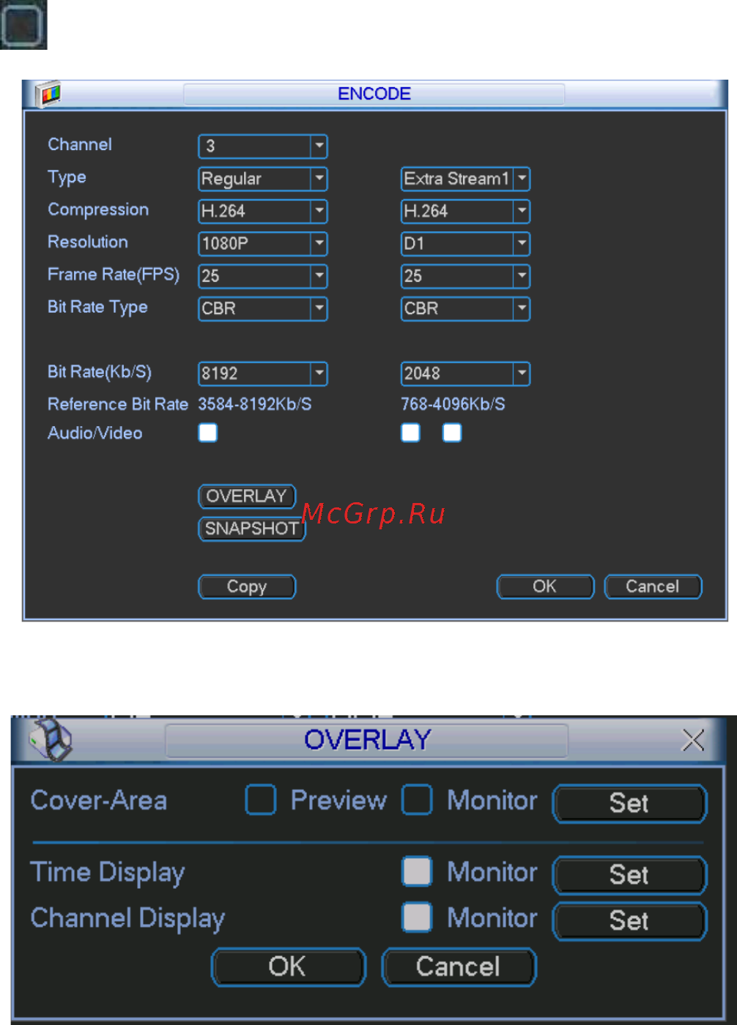Open main stream Bit Rate Type CBR dropdown
Image resolution: width=737 pixels, height=1025 pixels.
pos(262,308)
